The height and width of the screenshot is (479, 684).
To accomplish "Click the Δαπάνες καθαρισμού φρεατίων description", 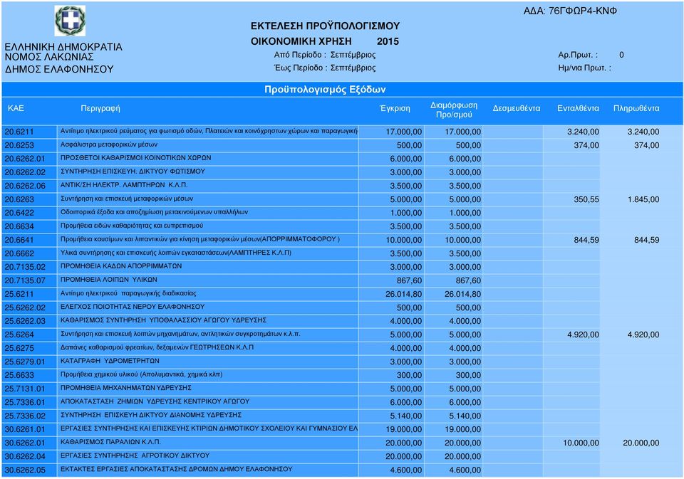I will click(157, 347).
